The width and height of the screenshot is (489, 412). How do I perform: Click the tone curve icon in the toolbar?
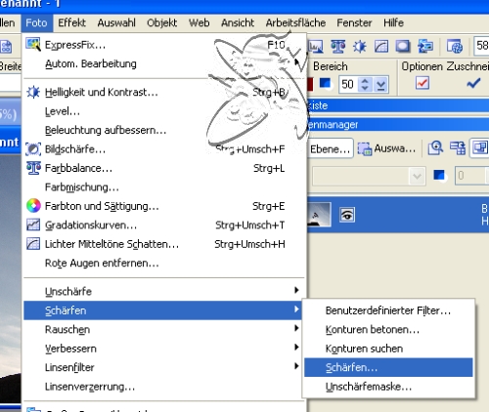point(381,47)
